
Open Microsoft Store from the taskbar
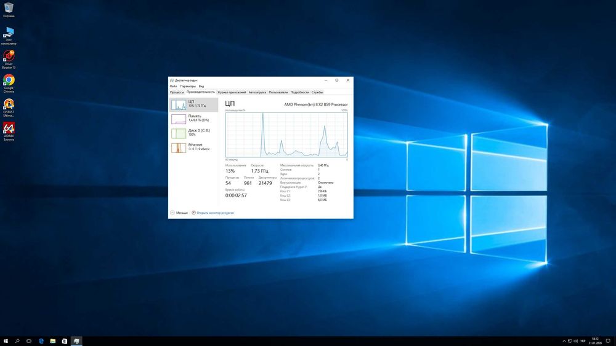(x=65, y=341)
